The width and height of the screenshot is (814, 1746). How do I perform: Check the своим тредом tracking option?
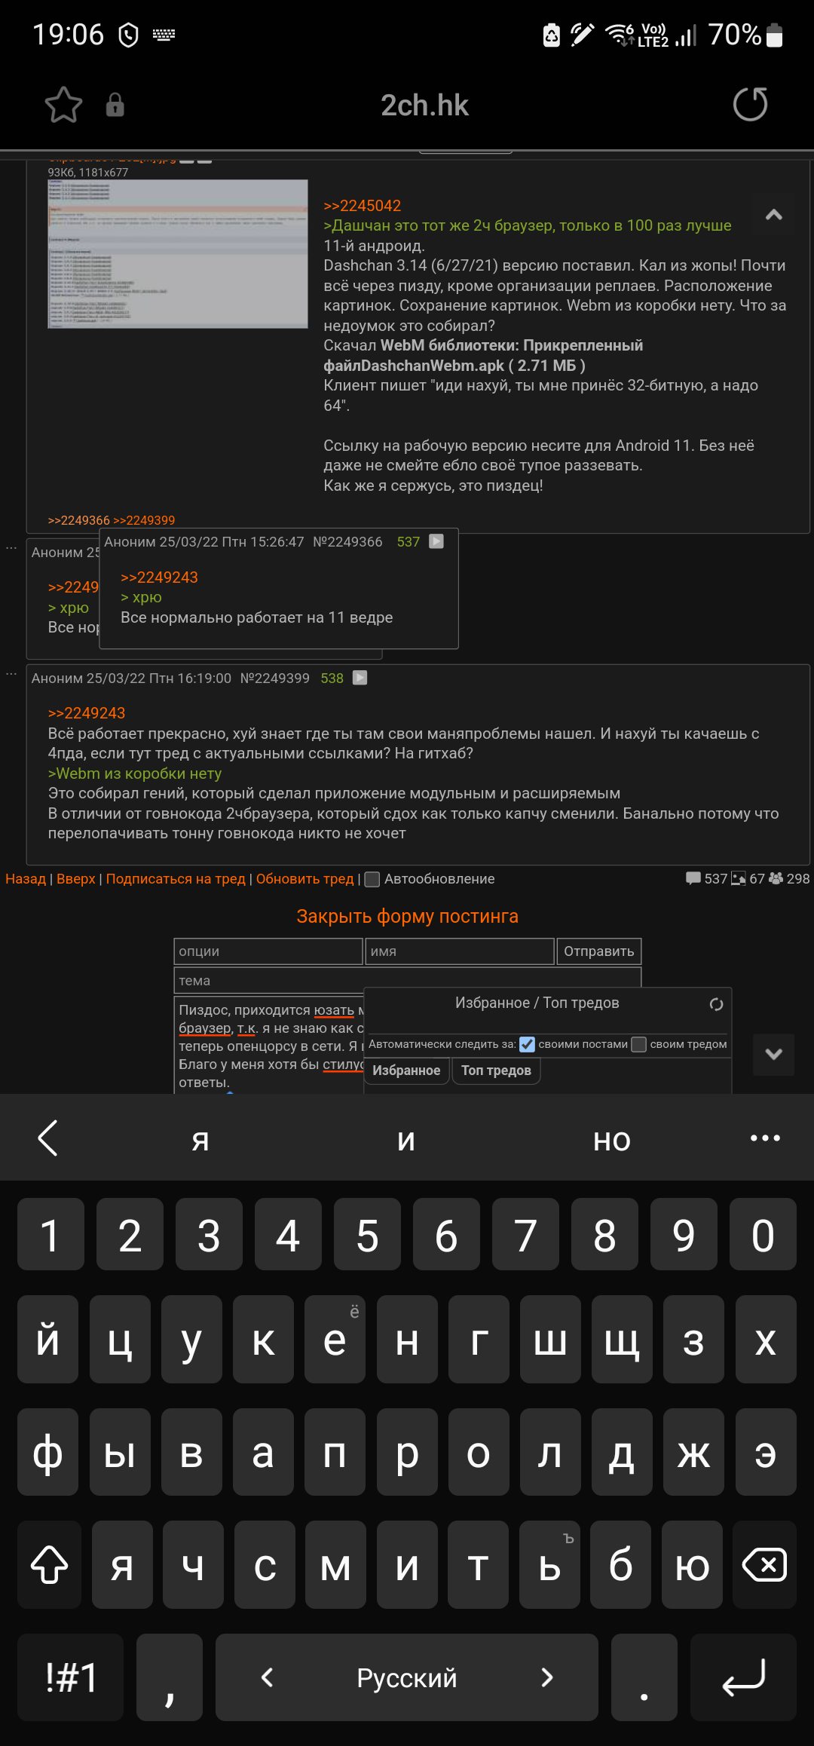tap(639, 1044)
